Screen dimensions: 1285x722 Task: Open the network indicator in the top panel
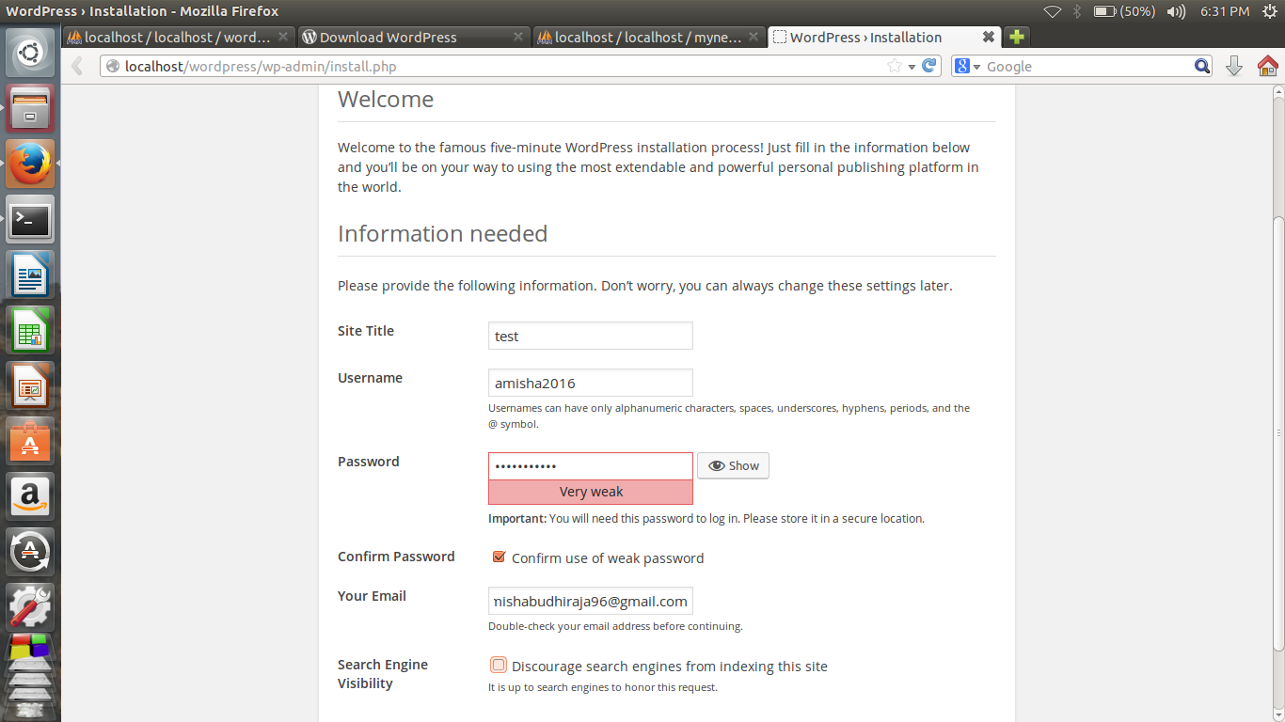pyautogui.click(x=1052, y=11)
